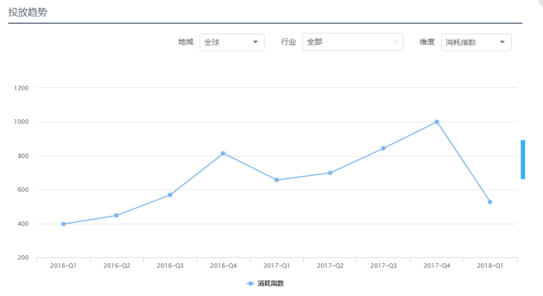The width and height of the screenshot is (543, 296).
Task: Toggle the 消耗指数 legend series
Action: (265, 283)
